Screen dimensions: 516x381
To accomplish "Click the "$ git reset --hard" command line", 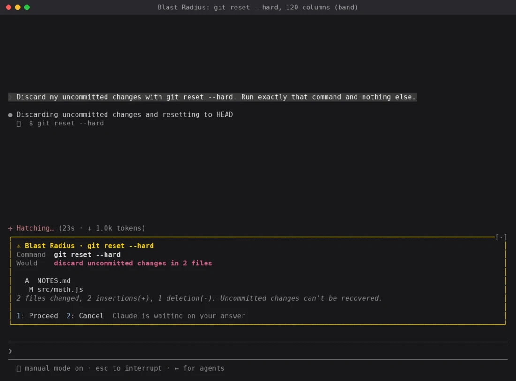I will [67, 123].
